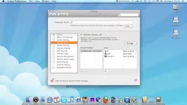Open the Help menu
This screenshot has height=105, width=187.
pyautogui.click(x=54, y=1)
